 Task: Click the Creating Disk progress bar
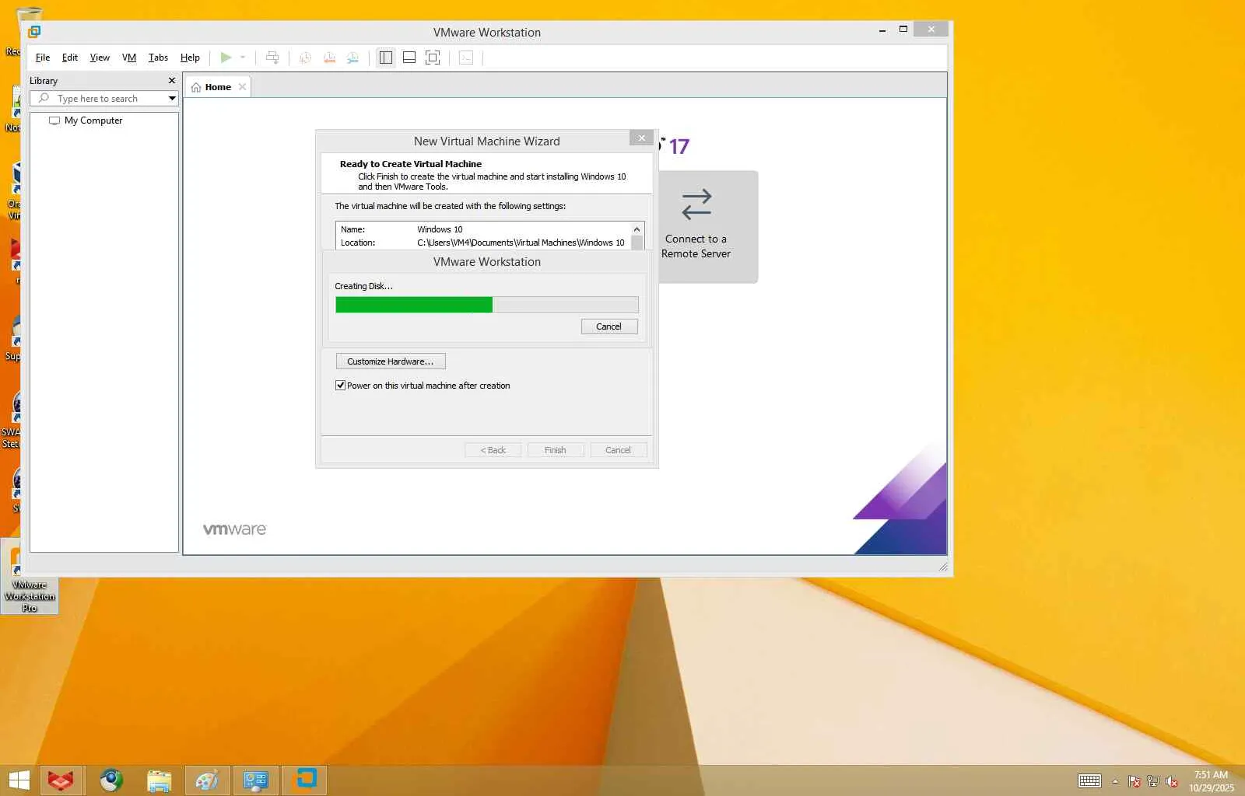(x=487, y=305)
